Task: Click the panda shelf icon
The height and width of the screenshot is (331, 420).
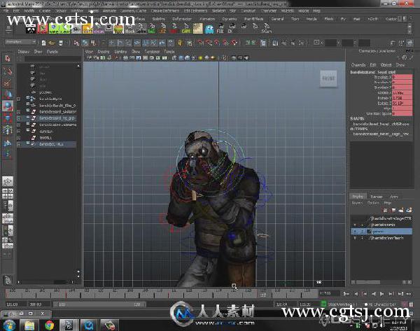Action: click(x=31, y=29)
